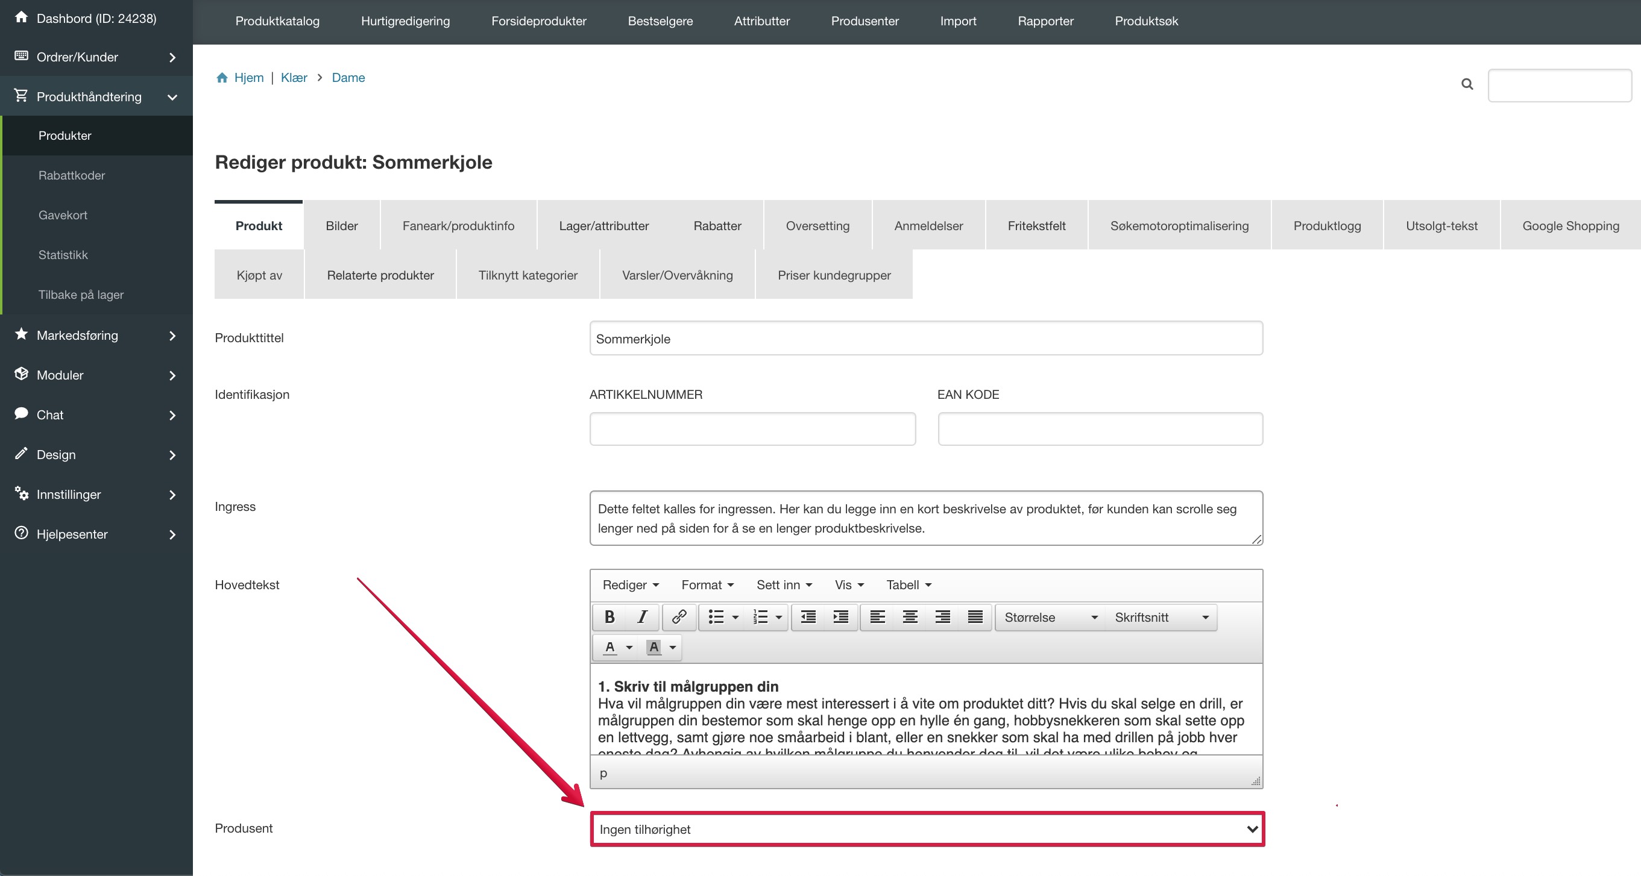The height and width of the screenshot is (876, 1641).
Task: Collapse the Produkthåndtering chevron
Action: [172, 97]
